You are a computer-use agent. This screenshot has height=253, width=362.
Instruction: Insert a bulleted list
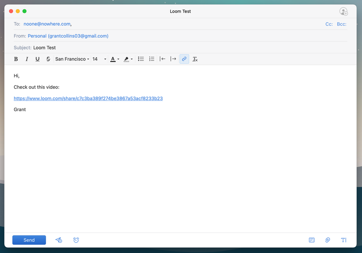(141, 59)
